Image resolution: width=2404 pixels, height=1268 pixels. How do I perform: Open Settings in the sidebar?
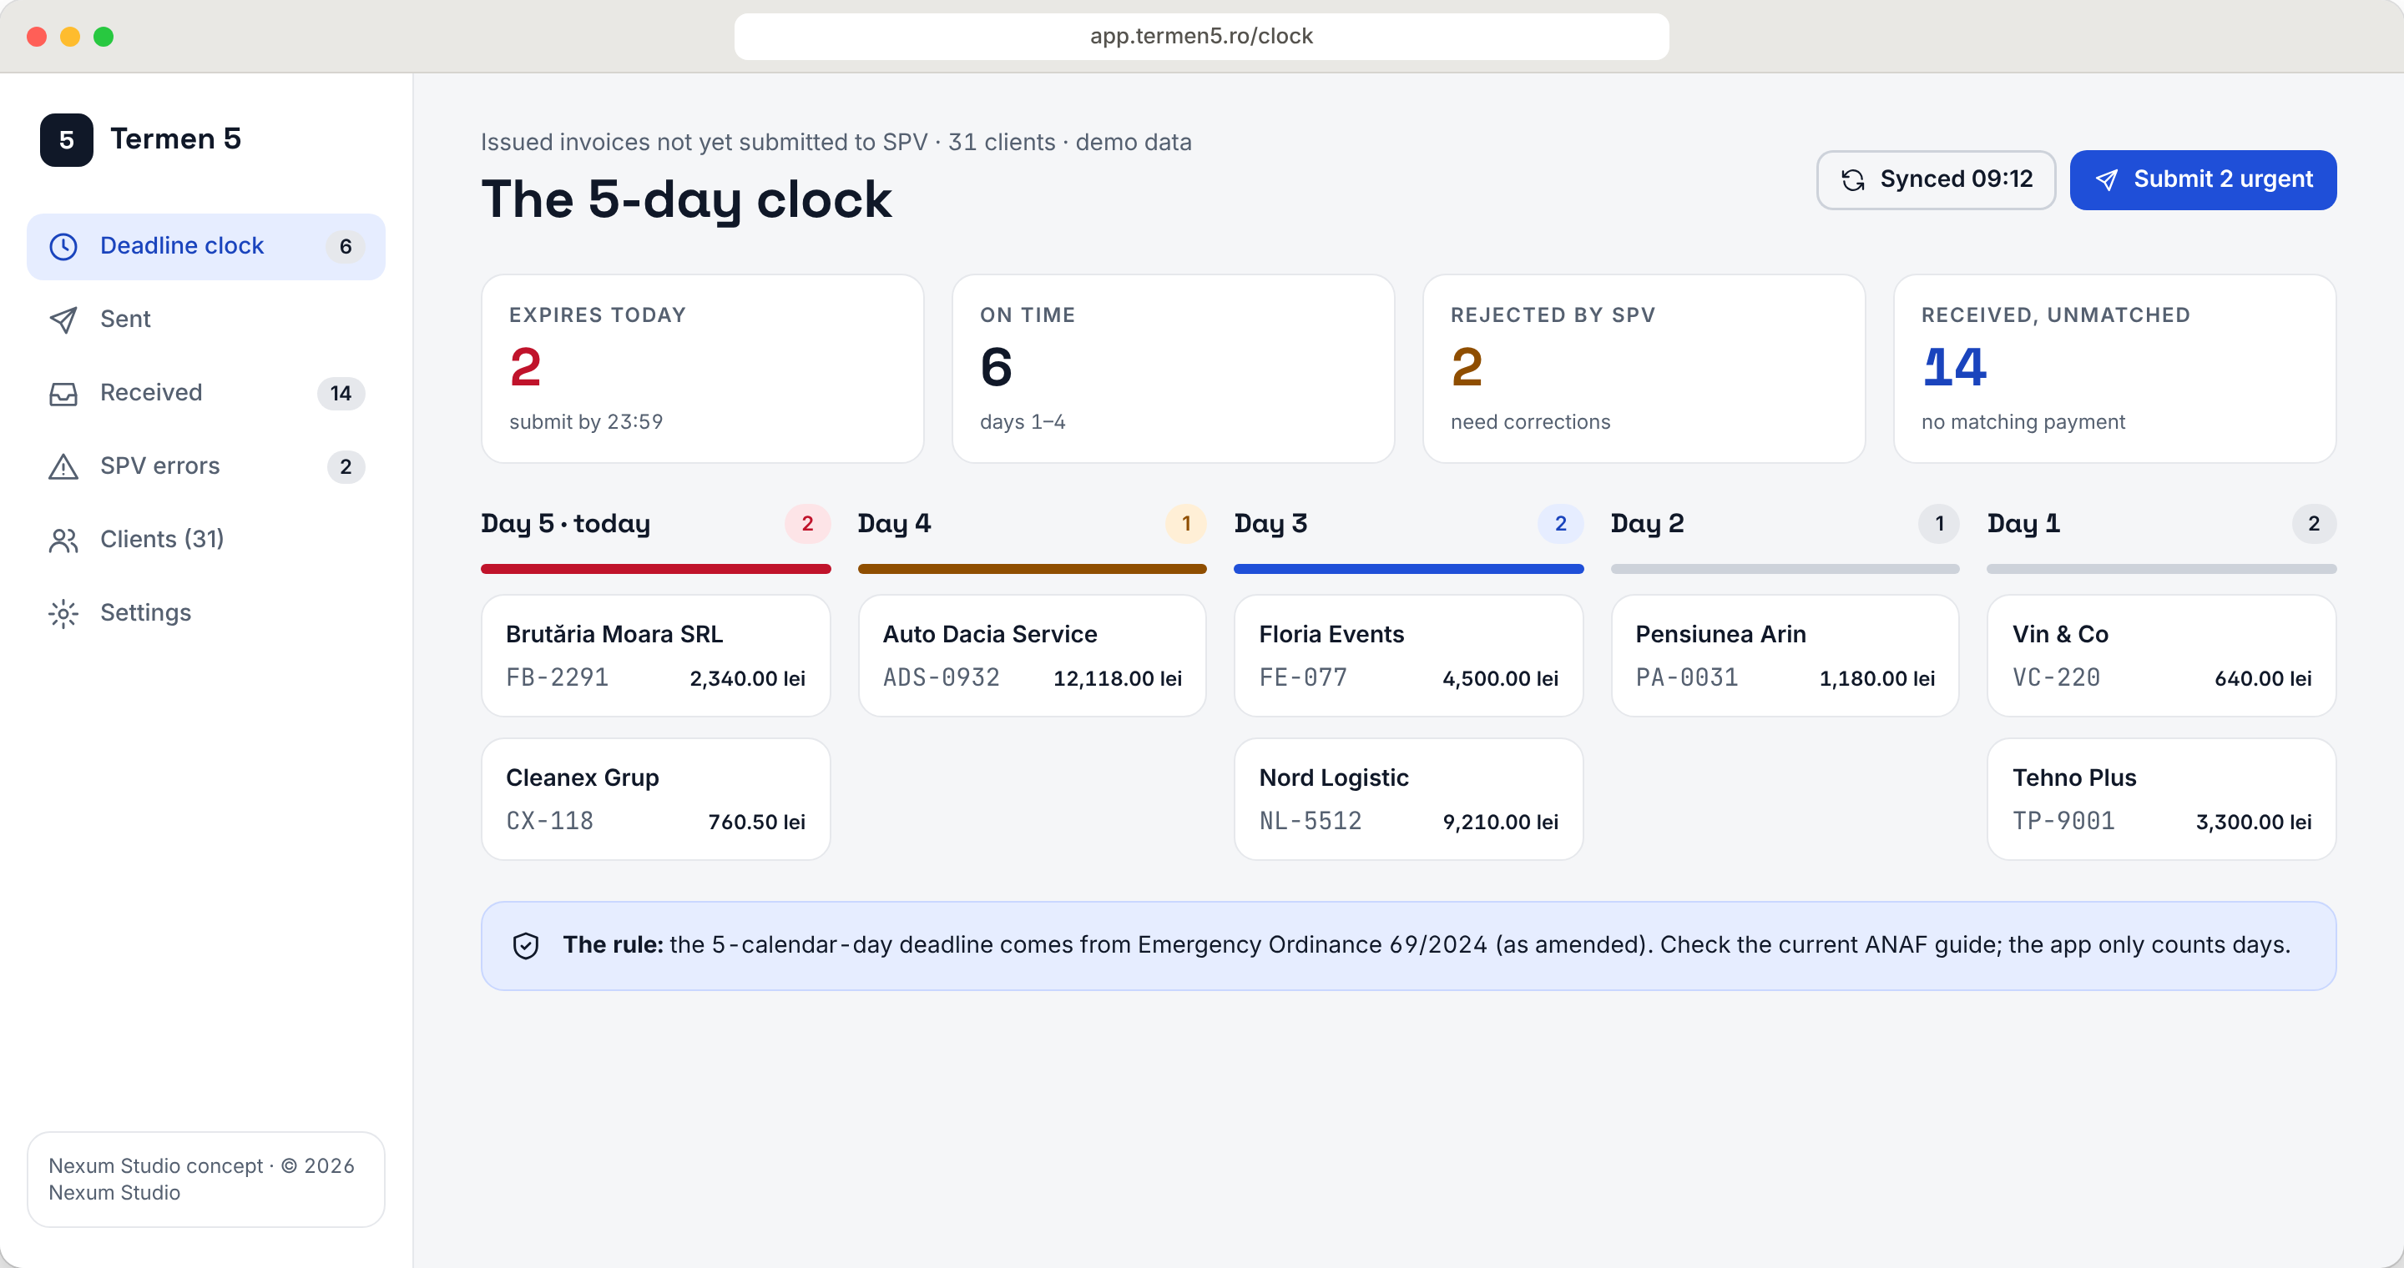coord(206,613)
